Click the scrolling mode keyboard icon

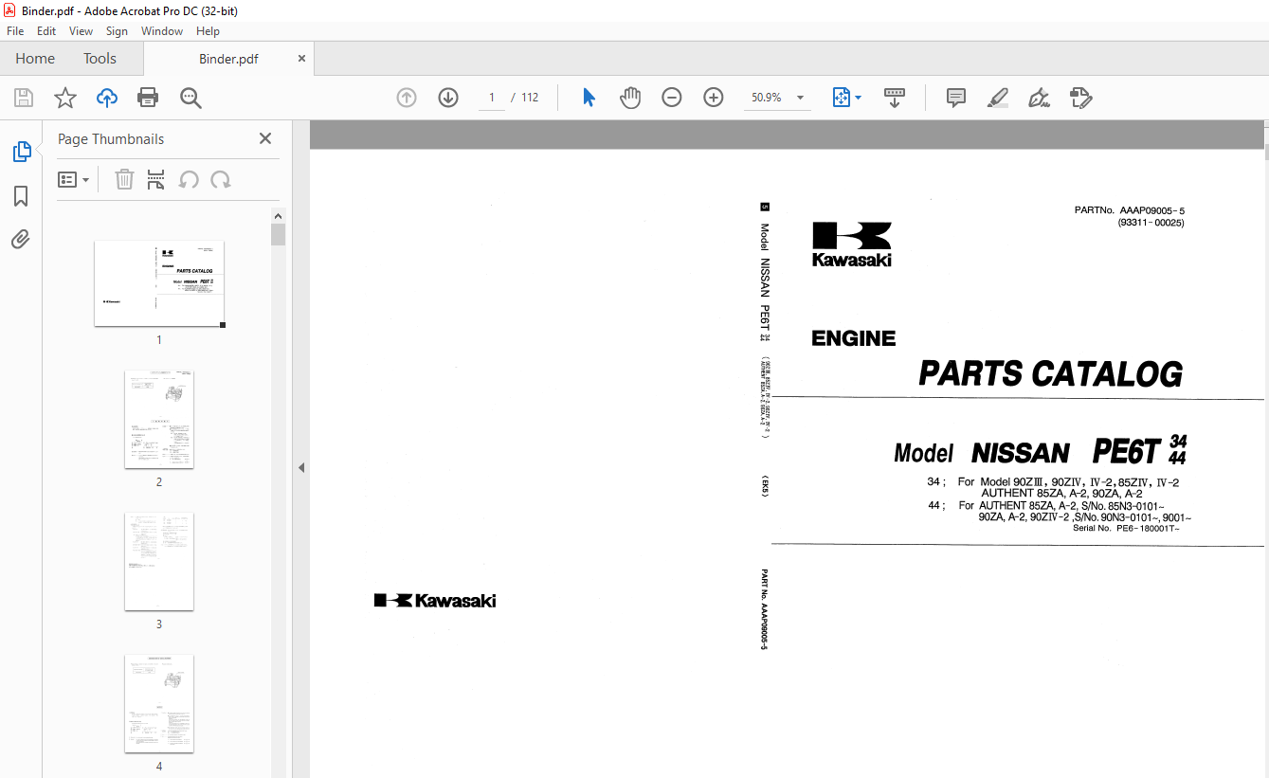click(x=895, y=98)
